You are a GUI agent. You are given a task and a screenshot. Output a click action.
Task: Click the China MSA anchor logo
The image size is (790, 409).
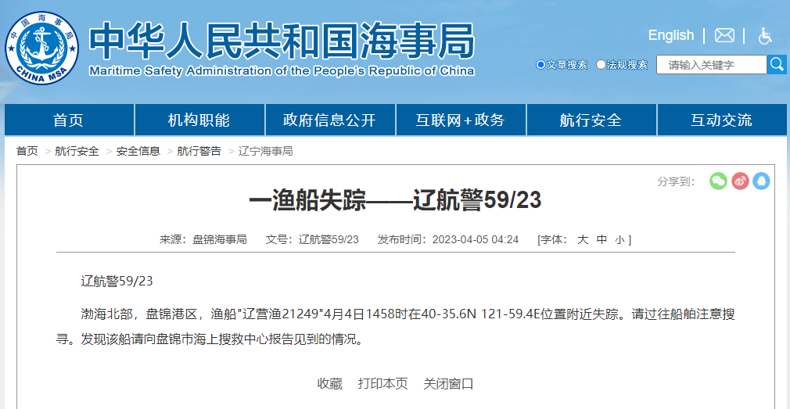point(42,48)
